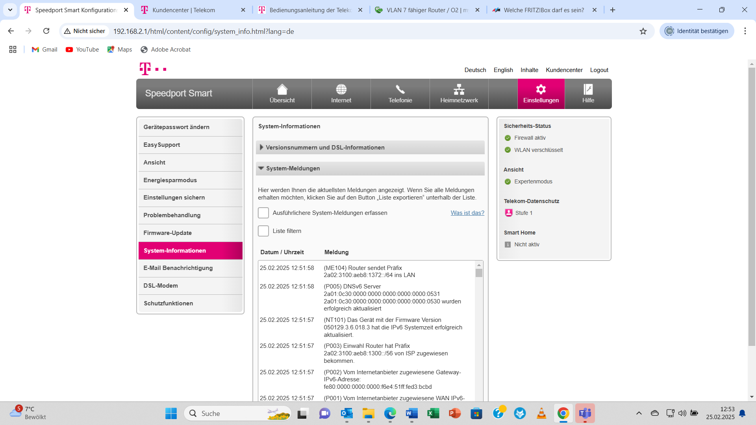Open Outlook from the taskbar

[346, 413]
